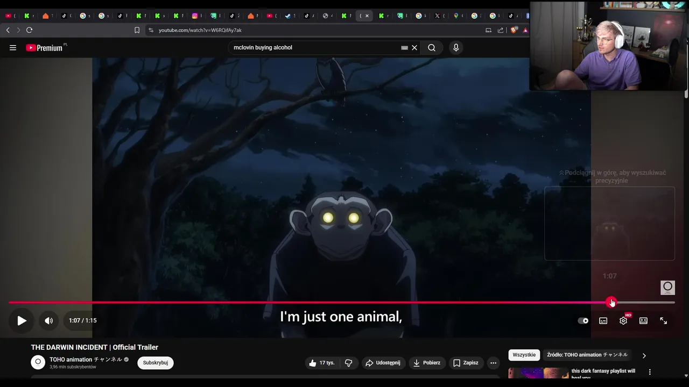Click the channel watermark on video
This screenshot has height=387, width=689.
click(x=667, y=288)
